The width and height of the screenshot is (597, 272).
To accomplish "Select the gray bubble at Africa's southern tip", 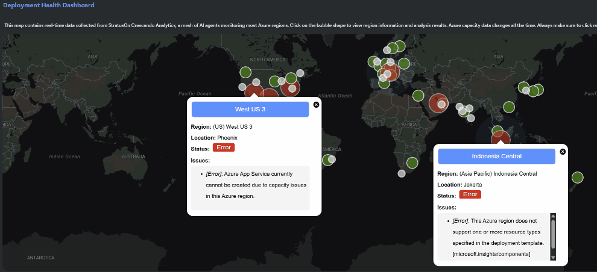I will (402, 173).
